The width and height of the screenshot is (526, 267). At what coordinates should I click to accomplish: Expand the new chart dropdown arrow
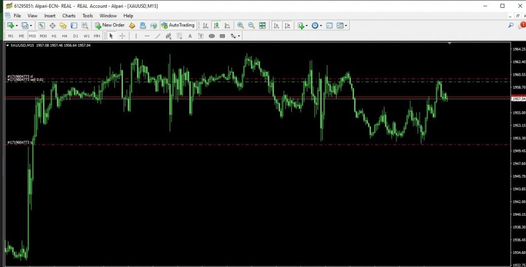click(x=16, y=26)
